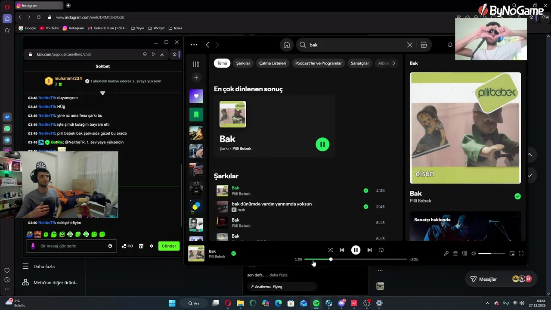Open 'Meta'nın diğer ürünleri' link

click(x=50, y=282)
